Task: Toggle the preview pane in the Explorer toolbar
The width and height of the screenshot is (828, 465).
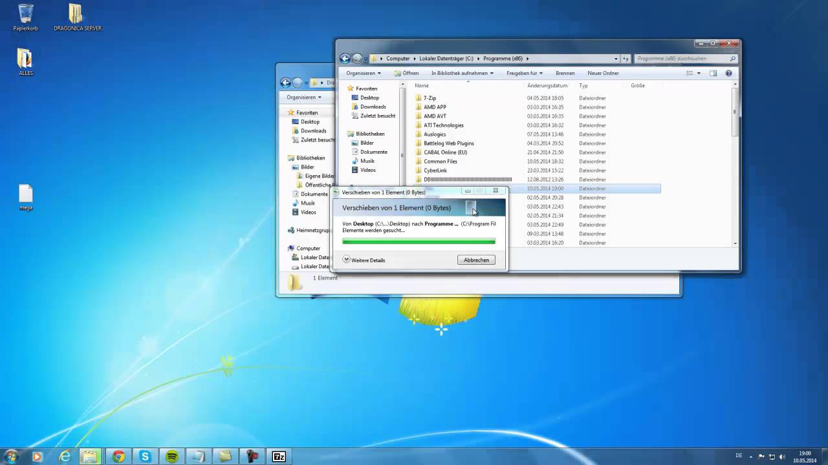Action: pyautogui.click(x=714, y=73)
